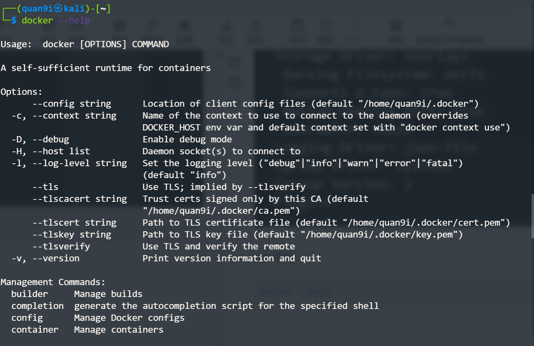Click the "Management Commands:" heading
The height and width of the screenshot is (346, 534).
click(x=53, y=282)
